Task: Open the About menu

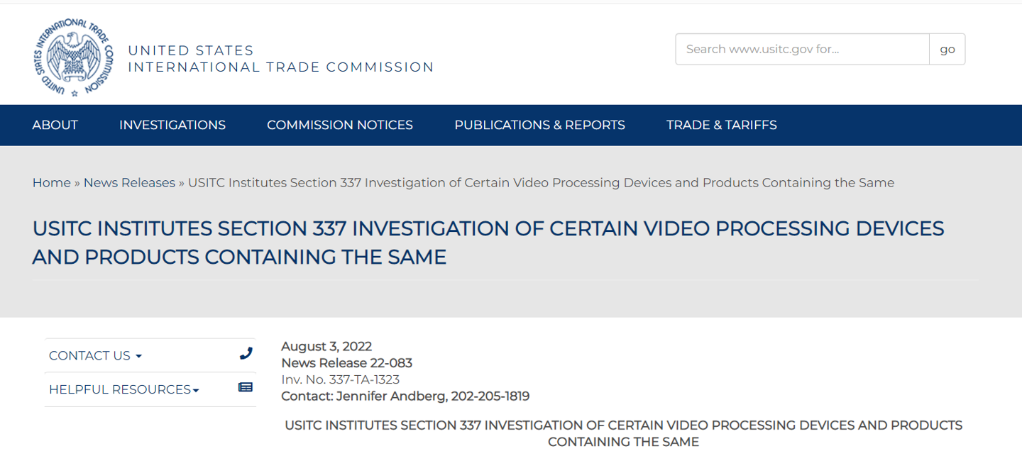Action: tap(55, 125)
